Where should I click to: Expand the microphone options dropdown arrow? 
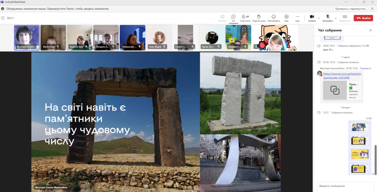pyautogui.click(x=336, y=18)
